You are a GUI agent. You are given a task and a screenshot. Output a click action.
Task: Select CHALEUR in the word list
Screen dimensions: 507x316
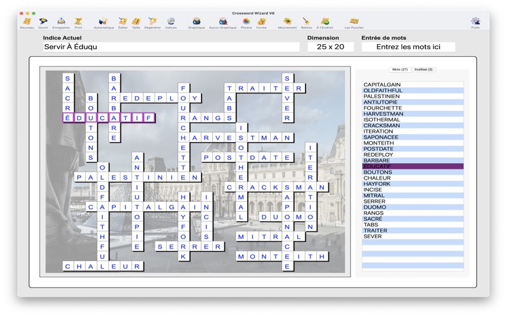(413, 178)
